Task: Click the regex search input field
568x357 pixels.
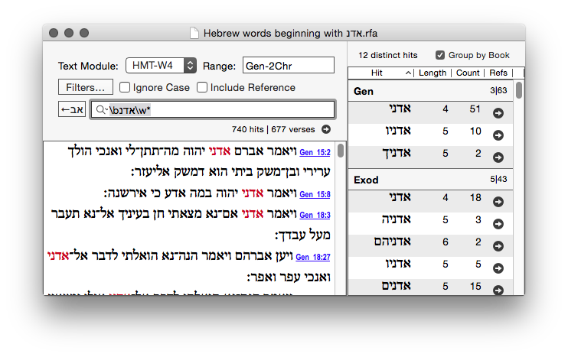Action: [x=213, y=109]
